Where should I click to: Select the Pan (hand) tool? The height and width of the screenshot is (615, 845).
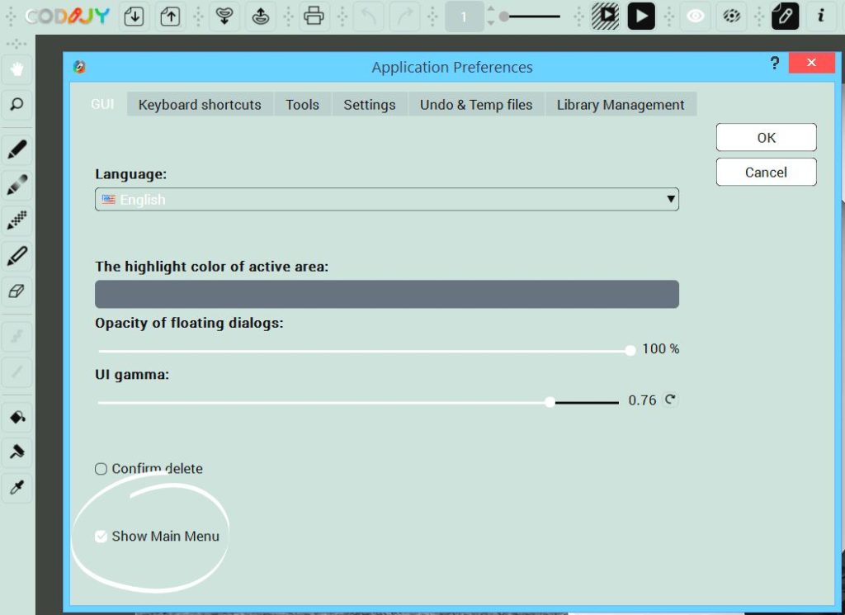tap(17, 68)
